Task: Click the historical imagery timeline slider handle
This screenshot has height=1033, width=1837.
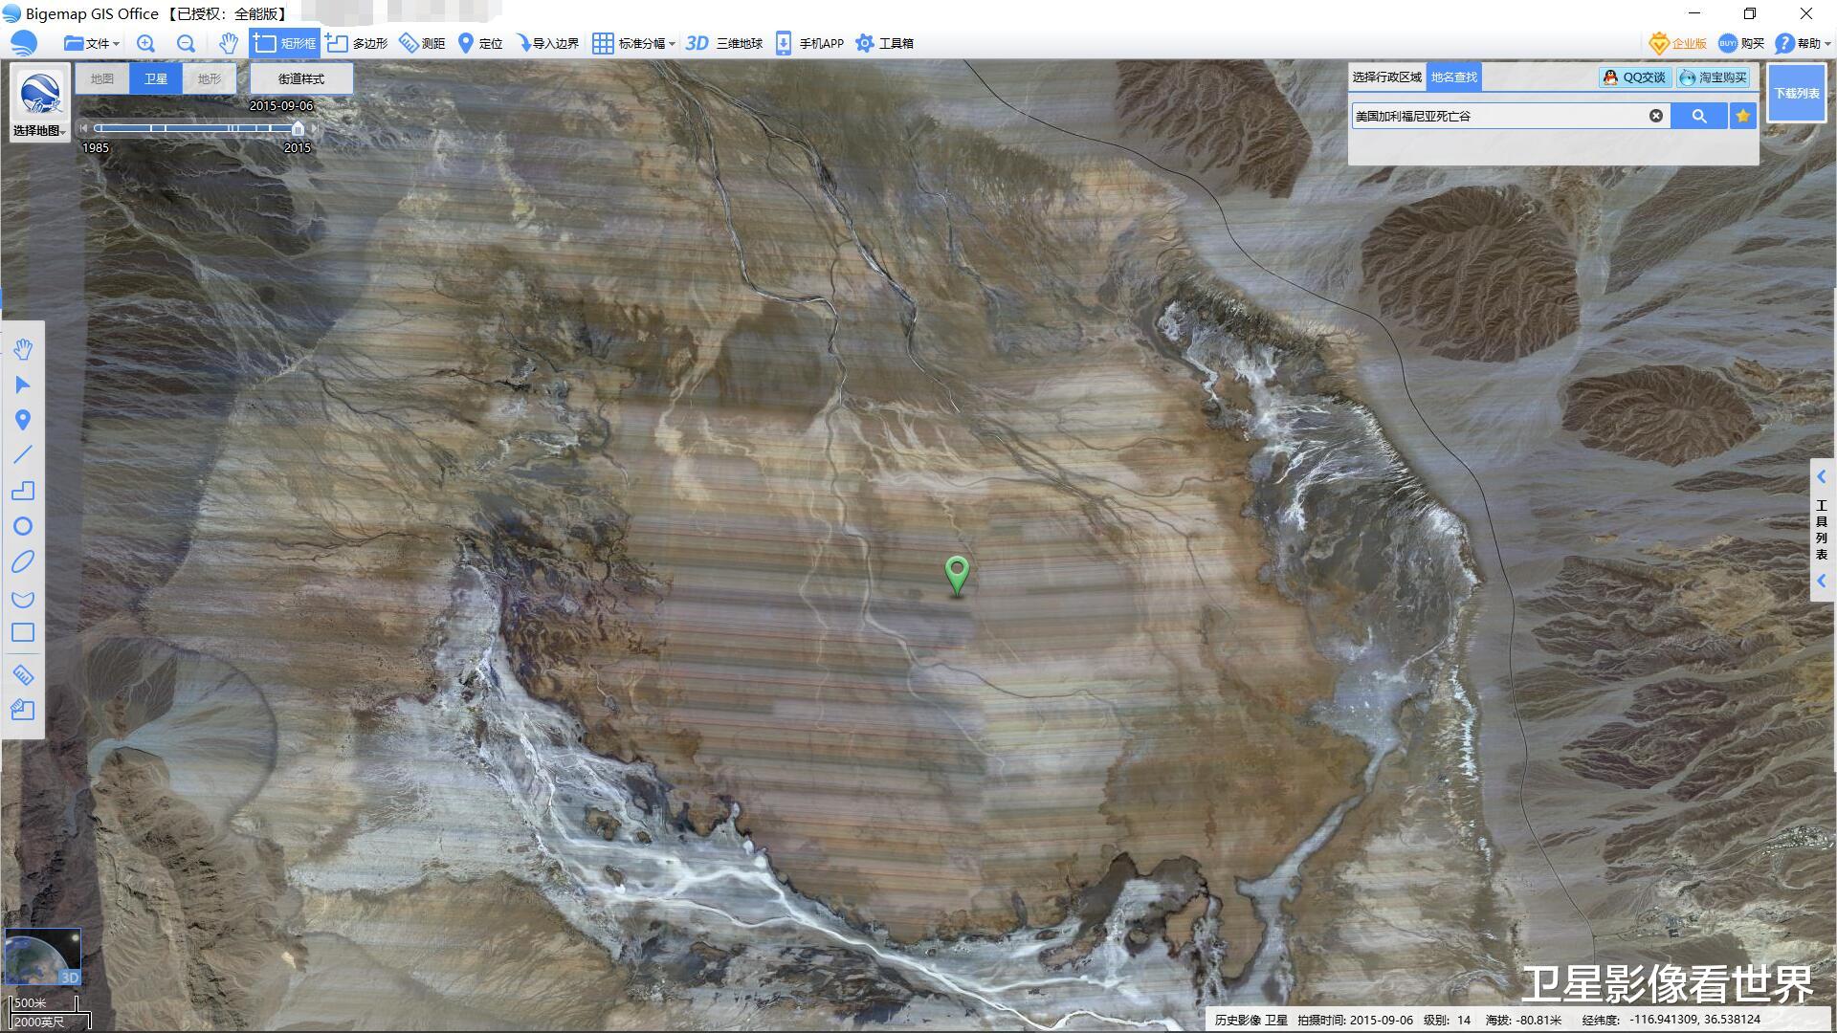Action: 298,128
